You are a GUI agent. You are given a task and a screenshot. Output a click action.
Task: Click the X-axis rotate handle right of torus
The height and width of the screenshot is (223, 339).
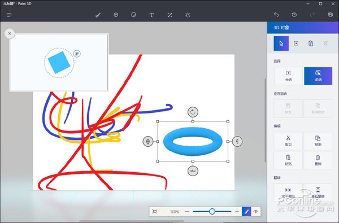tap(237, 141)
